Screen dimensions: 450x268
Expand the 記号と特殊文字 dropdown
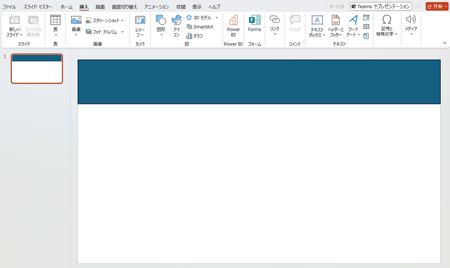[x=396, y=34]
